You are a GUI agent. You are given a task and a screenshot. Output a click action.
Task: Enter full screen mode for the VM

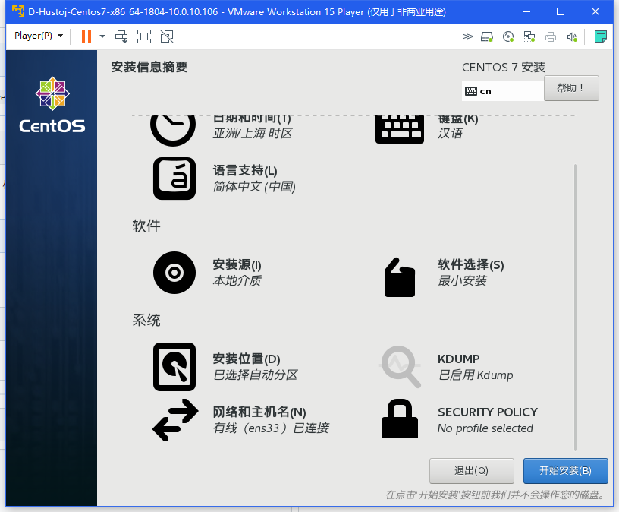pos(144,36)
